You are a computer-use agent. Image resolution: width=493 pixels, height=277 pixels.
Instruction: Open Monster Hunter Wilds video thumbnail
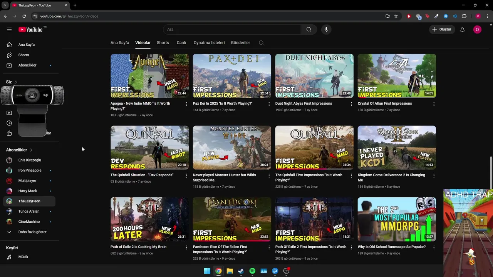pyautogui.click(x=232, y=148)
